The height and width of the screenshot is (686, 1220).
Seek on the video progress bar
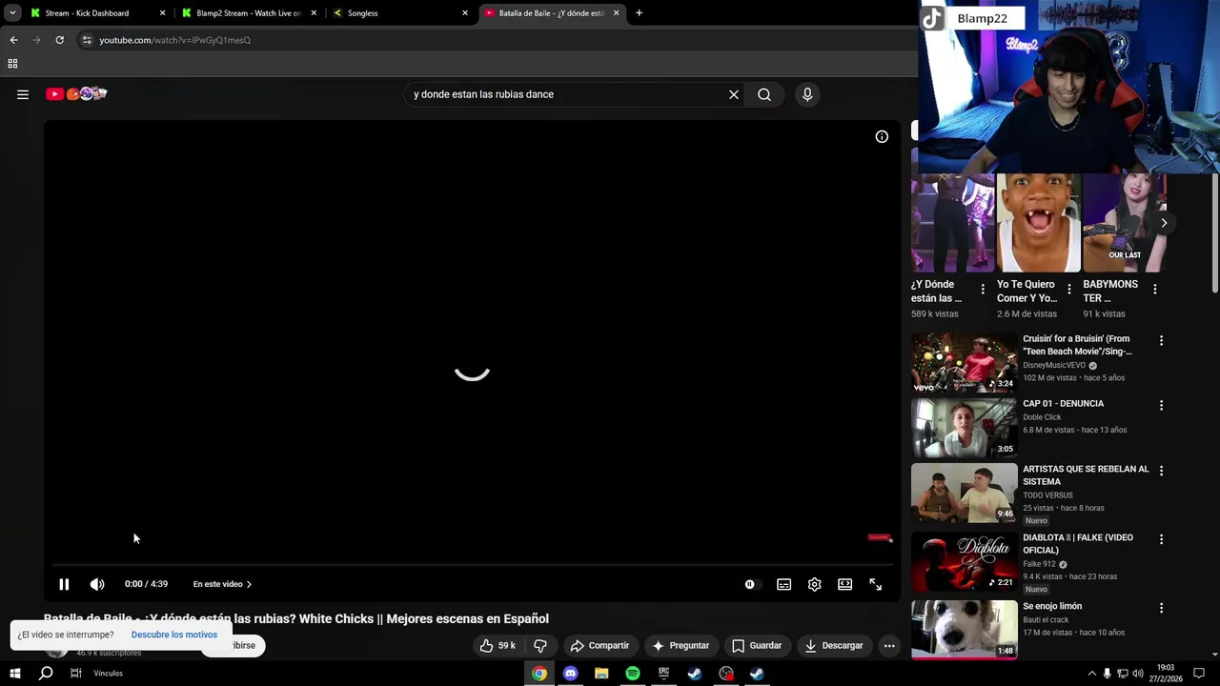coord(472,565)
